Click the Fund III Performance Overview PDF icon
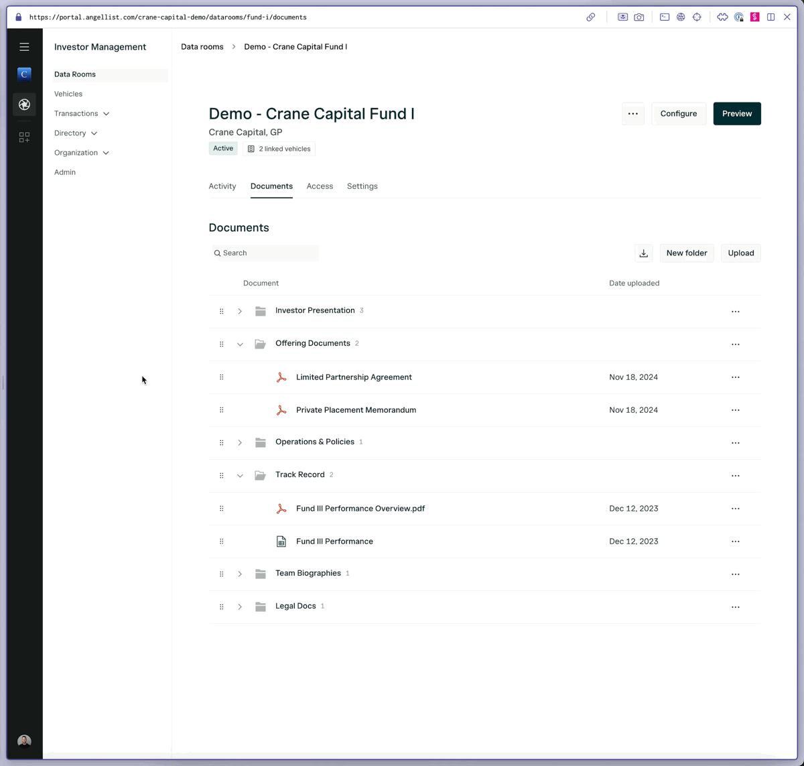Image resolution: width=804 pixels, height=766 pixels. (281, 509)
